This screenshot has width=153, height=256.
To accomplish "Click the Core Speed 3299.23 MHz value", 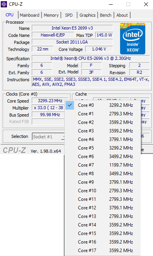I will click(50, 101).
